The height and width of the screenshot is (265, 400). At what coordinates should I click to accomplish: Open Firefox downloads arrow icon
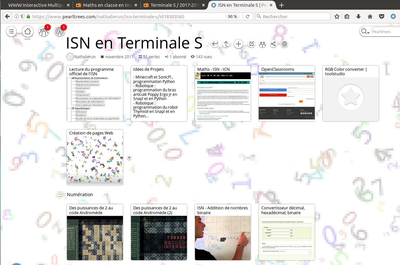pyautogui.click(x=358, y=17)
